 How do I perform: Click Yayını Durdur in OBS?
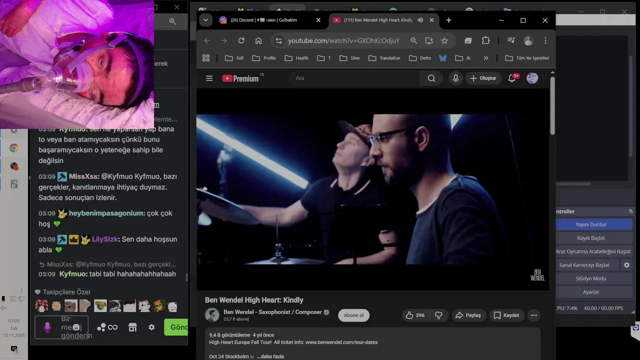[x=591, y=224]
